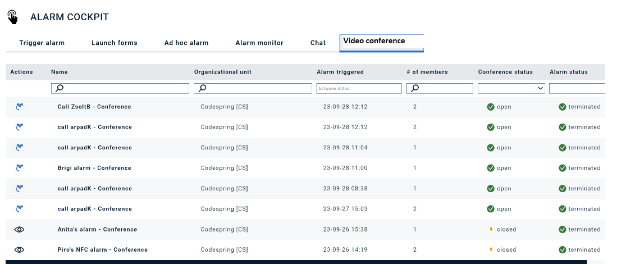This screenshot has width=617, height=264.
Task: Click terminated check icon in Brigi alarm row
Action: pos(563,168)
